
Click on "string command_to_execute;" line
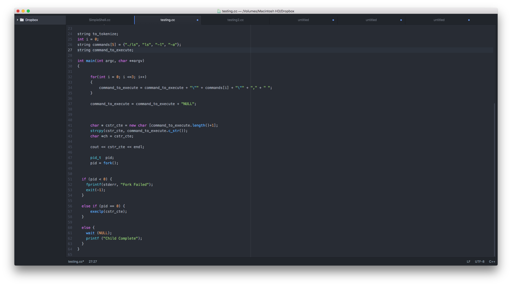[105, 50]
